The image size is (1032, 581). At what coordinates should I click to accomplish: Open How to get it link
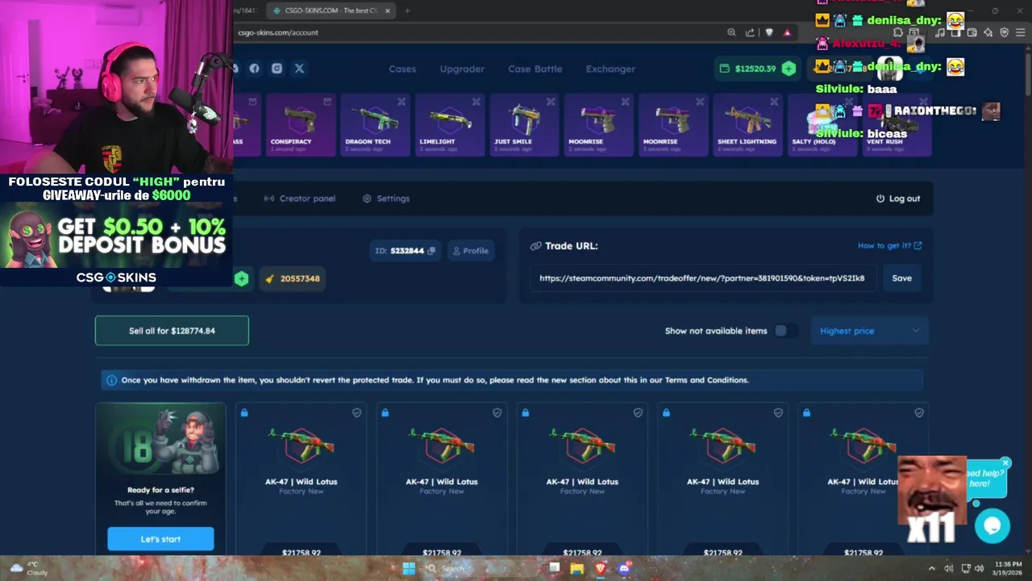click(889, 245)
